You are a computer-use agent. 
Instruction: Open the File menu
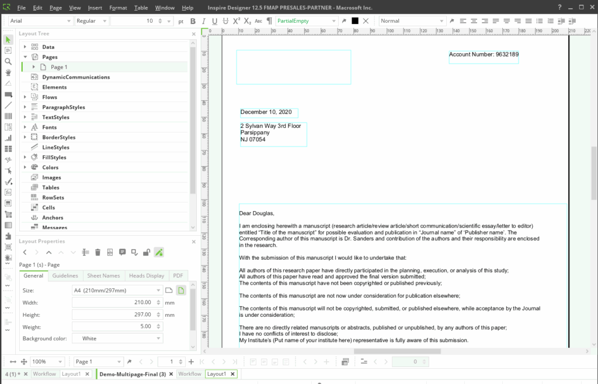click(22, 8)
